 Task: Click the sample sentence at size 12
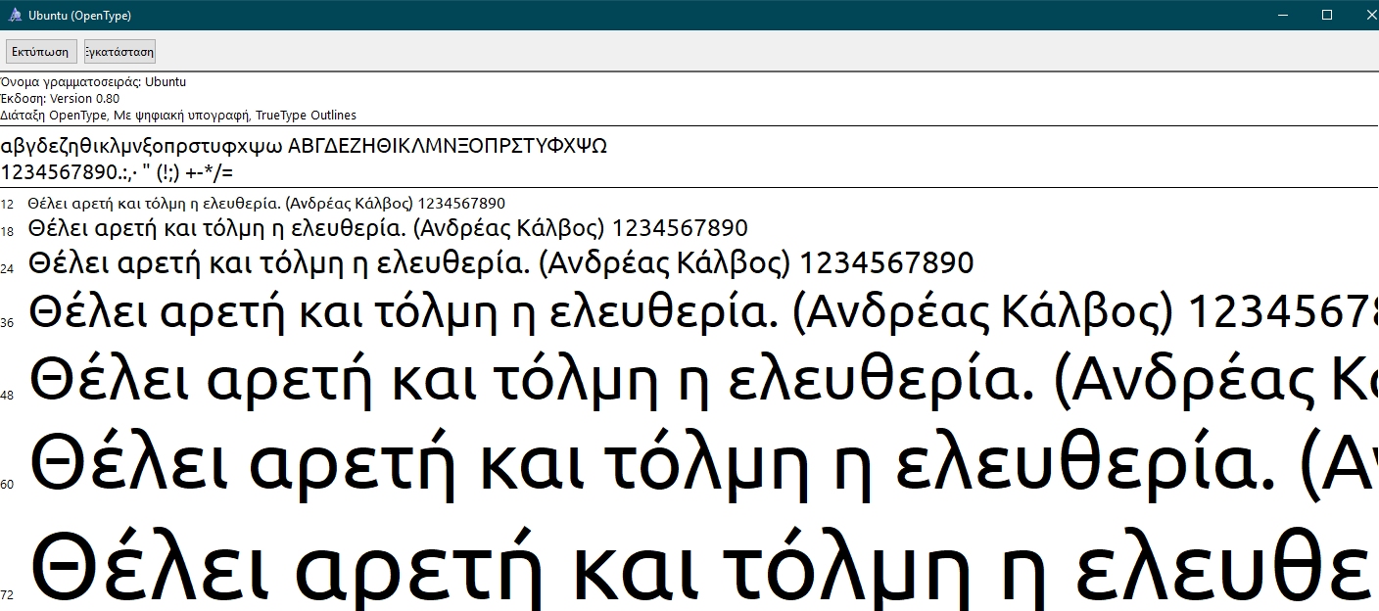pyautogui.click(x=266, y=204)
